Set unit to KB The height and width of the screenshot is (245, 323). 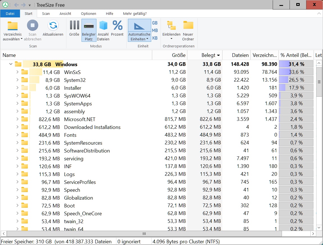(155, 38)
